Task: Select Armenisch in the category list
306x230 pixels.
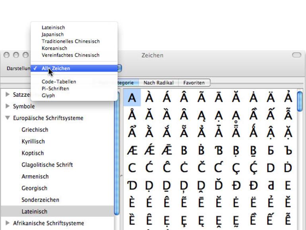Action: coord(35,176)
